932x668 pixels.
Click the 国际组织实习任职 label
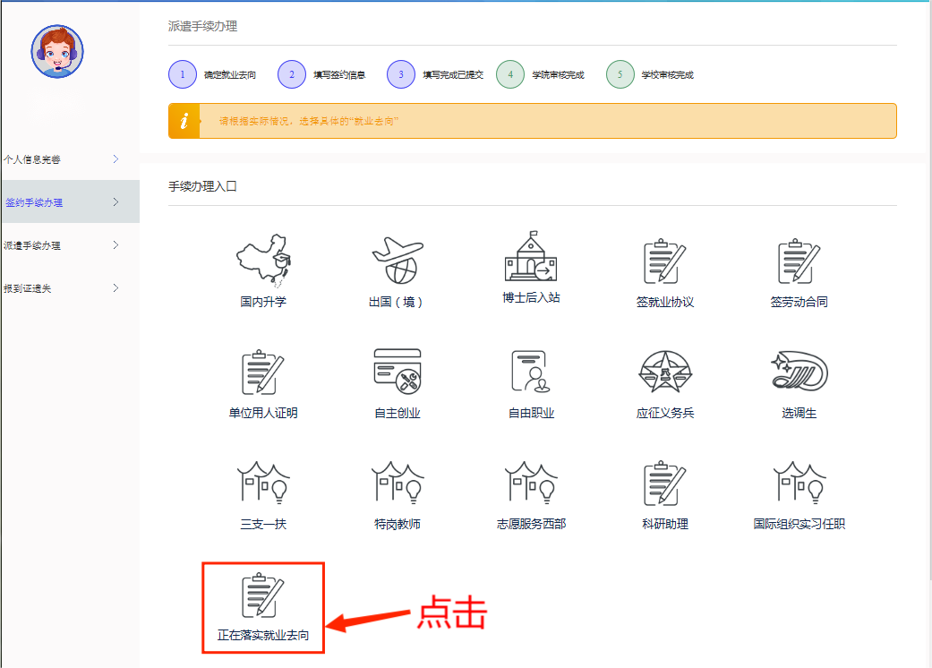click(x=799, y=524)
